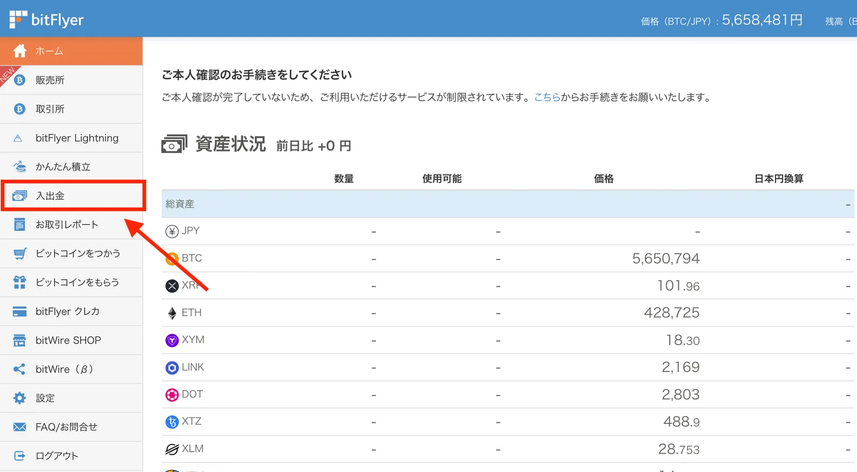The width and height of the screenshot is (857, 472).
Task: Click the FAQ envelope icon
Action: 20,427
